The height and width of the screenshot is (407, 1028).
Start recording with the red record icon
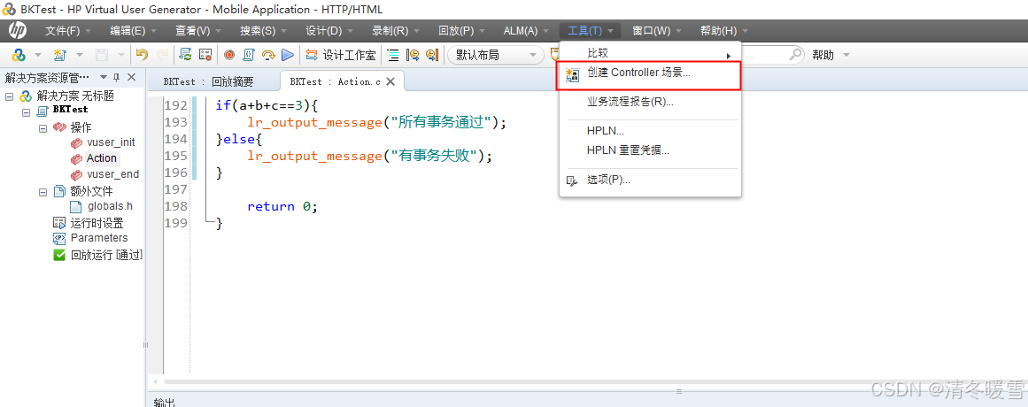(x=229, y=55)
